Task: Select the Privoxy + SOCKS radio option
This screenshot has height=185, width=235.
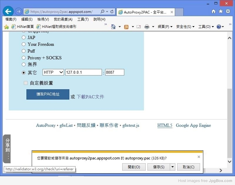Action: 24,58
